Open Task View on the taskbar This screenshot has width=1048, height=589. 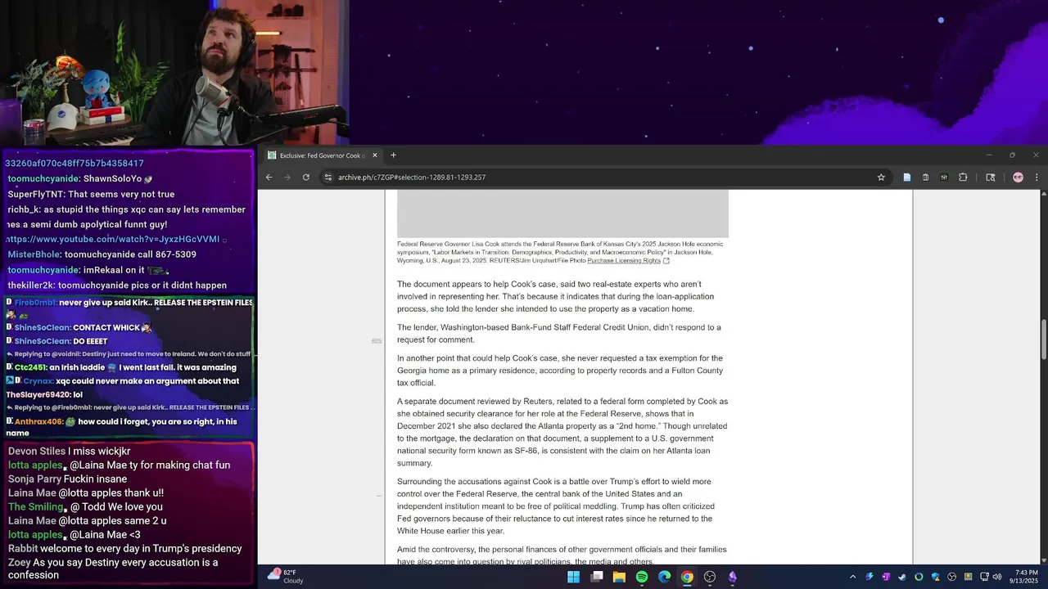tap(597, 577)
